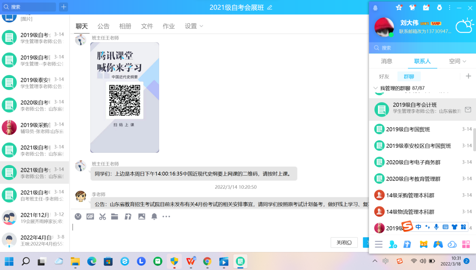476x270 pixels.
Task: Click the 关闭(C) button
Action: [x=344, y=243]
